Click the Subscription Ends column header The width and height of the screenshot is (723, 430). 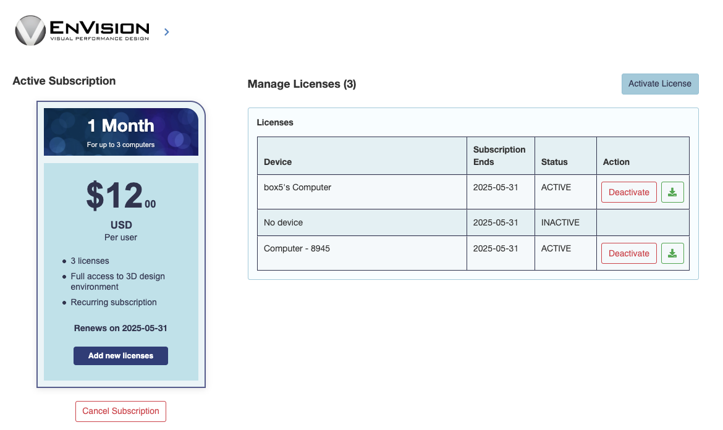(499, 155)
